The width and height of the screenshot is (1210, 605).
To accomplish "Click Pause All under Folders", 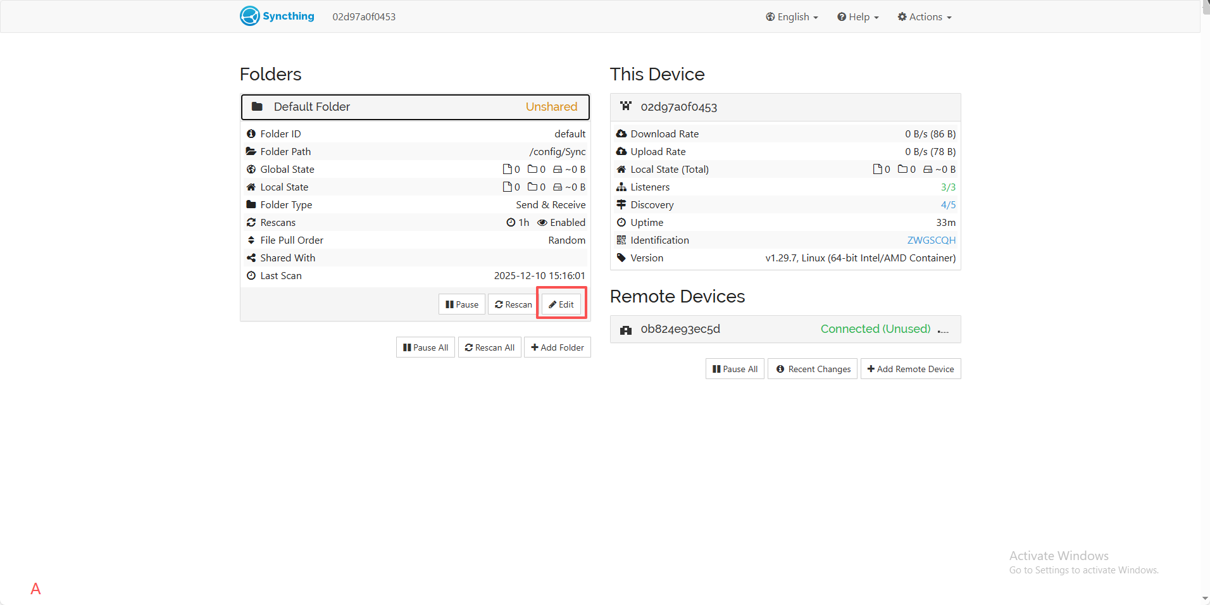I will (x=425, y=347).
